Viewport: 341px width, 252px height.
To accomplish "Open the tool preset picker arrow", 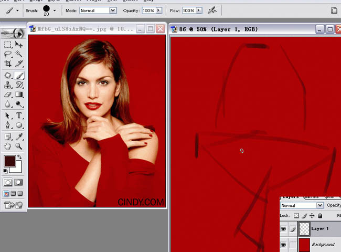I will pos(17,10).
